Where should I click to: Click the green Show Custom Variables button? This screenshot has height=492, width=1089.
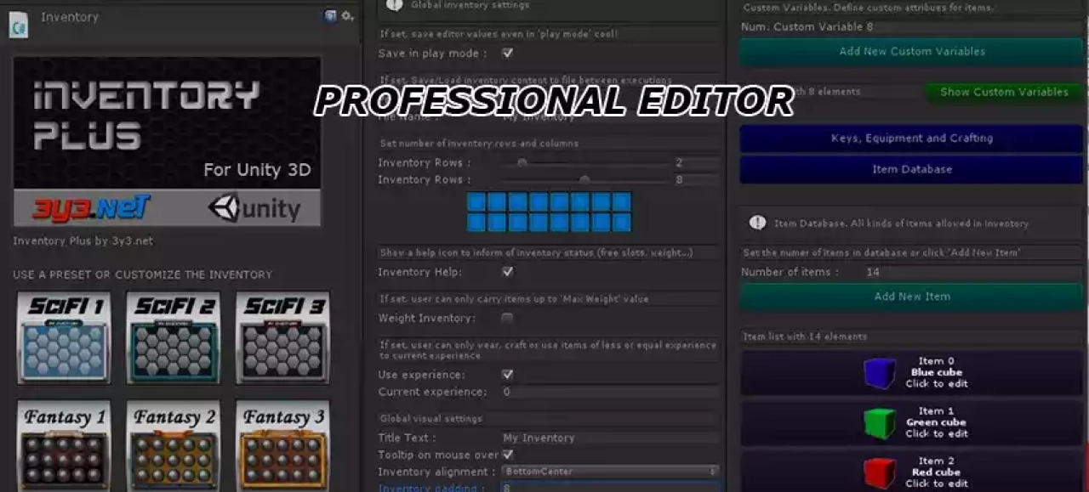coord(1004,92)
